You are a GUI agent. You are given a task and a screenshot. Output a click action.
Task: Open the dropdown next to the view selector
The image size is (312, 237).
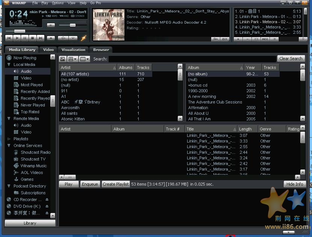click(x=76, y=59)
